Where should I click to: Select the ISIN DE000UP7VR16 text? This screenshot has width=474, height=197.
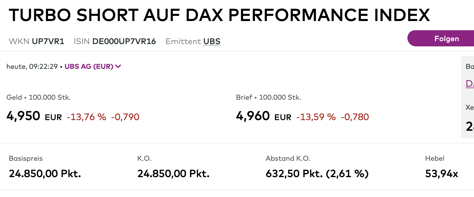tap(124, 41)
